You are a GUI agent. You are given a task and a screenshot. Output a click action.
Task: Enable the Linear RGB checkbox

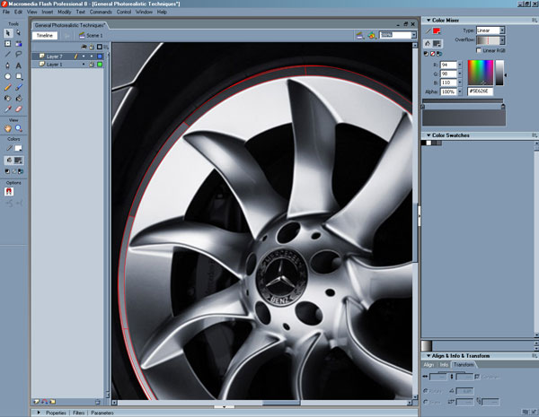tap(479, 50)
